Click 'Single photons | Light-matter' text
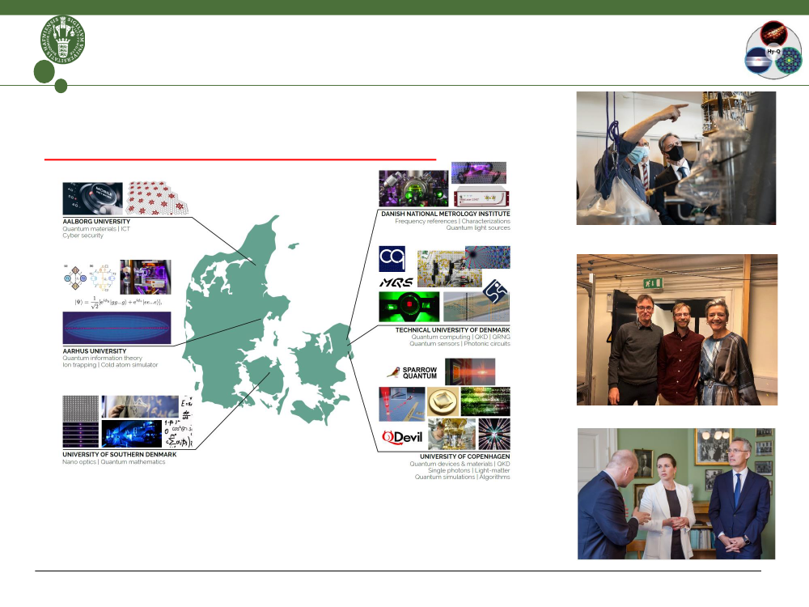The image size is (809, 607). click(469, 470)
